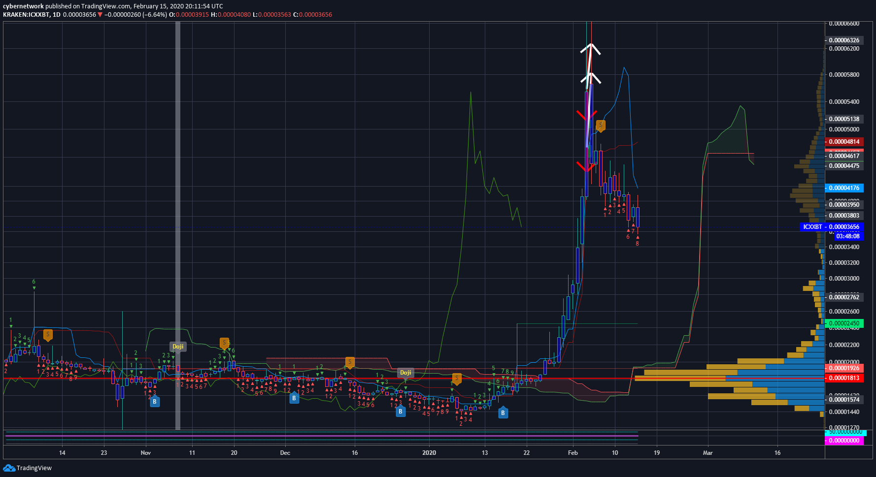Click the Nov label on the time axis

pos(146,453)
